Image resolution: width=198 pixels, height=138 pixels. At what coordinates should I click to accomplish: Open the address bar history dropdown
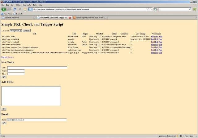[151, 9]
